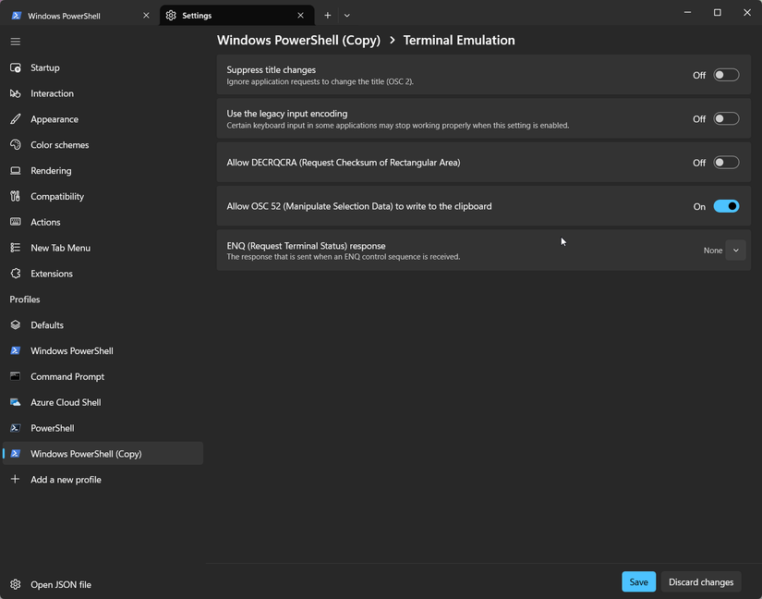
Task: Open the Compatibility settings page
Action: coord(103,196)
